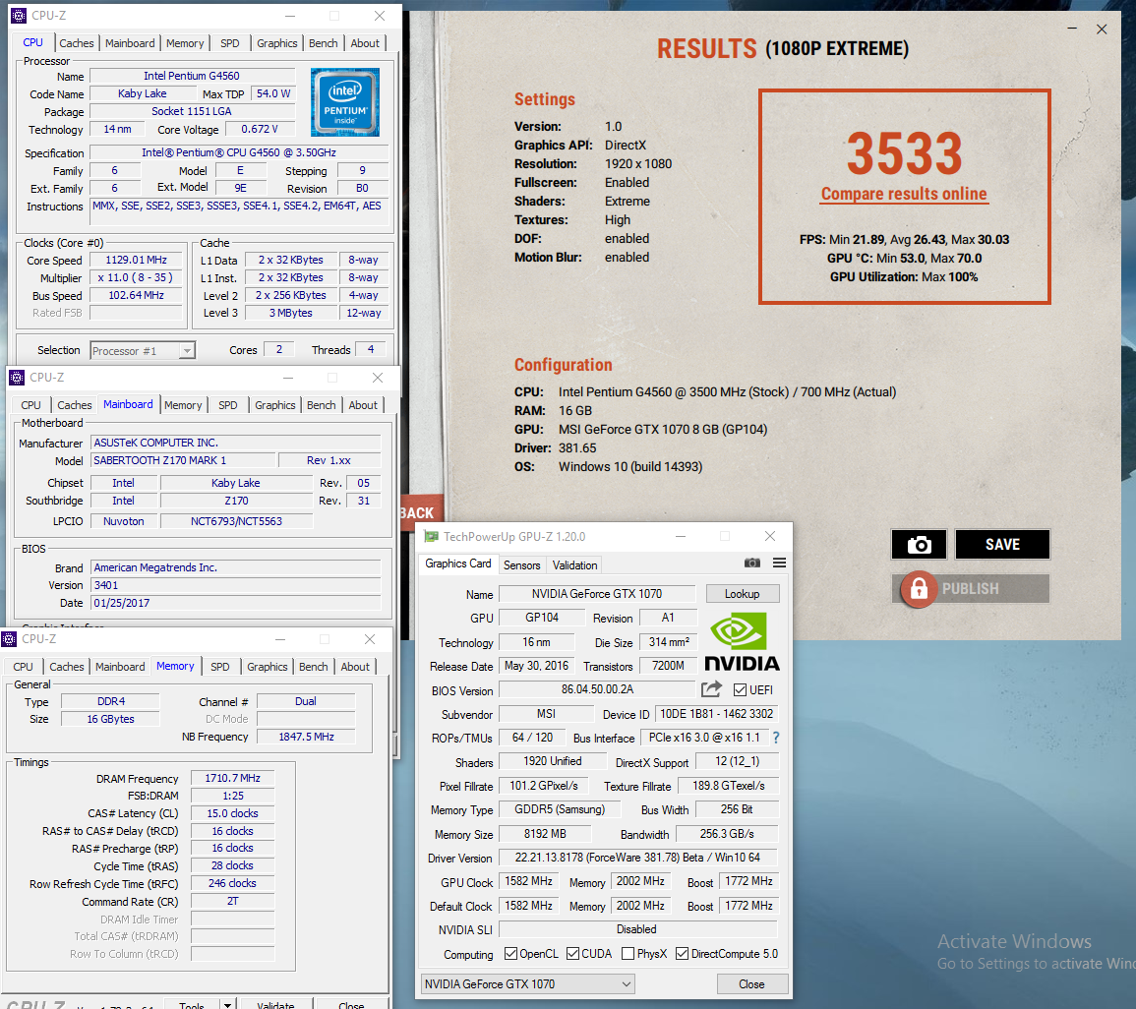Minimize the results window
The image size is (1136, 1009).
click(x=1072, y=29)
